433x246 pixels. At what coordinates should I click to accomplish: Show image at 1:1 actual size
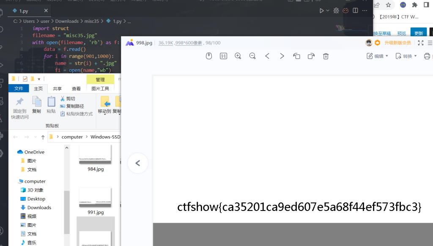click(x=223, y=56)
